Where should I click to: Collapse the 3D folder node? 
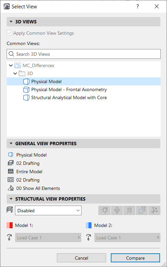[15, 73]
